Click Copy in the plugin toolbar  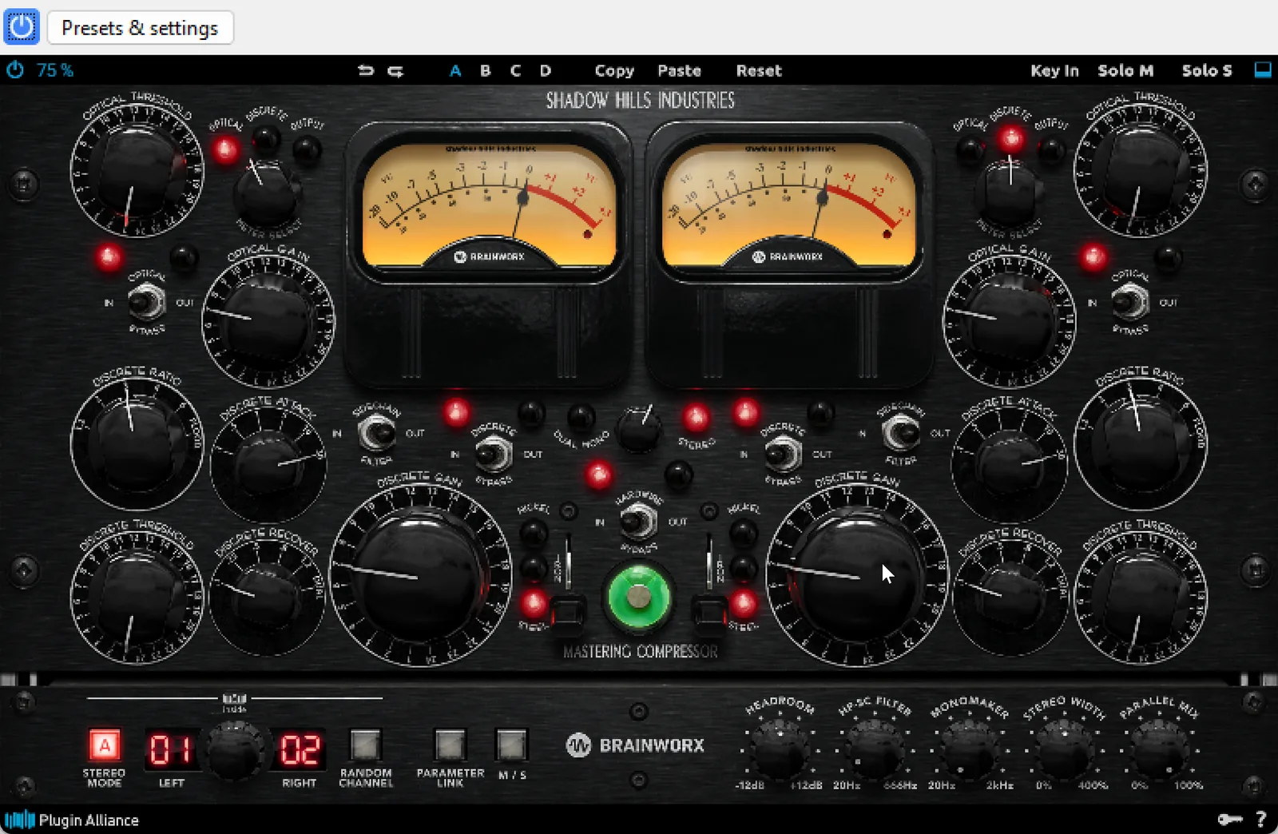(x=614, y=70)
